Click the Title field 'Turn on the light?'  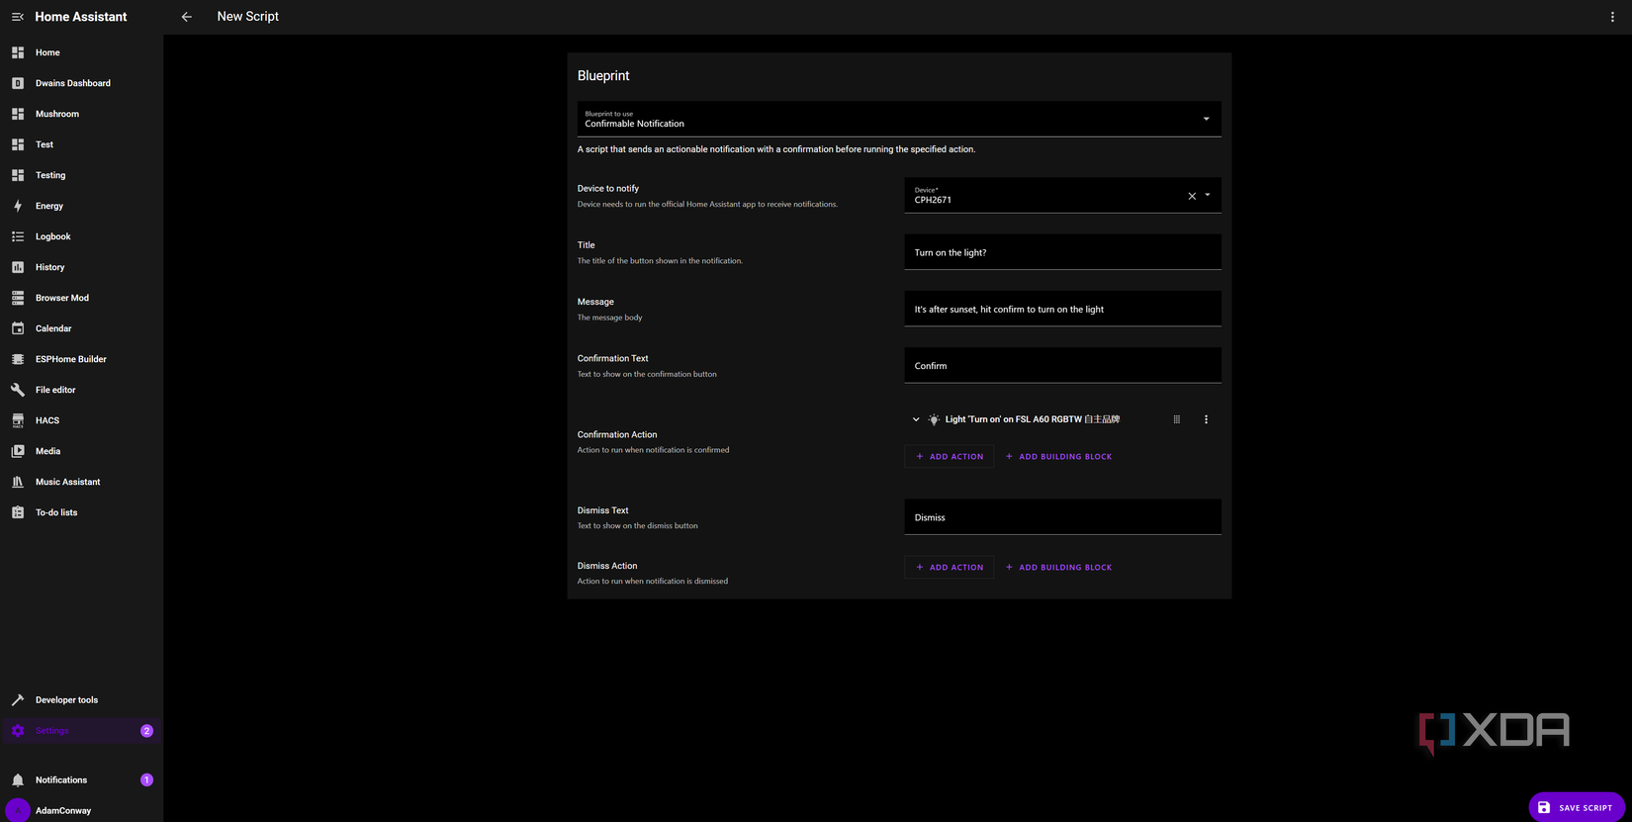point(1062,251)
